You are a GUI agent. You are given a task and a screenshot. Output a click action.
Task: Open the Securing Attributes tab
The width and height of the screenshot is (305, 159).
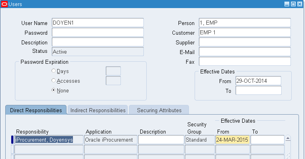[x=159, y=110]
